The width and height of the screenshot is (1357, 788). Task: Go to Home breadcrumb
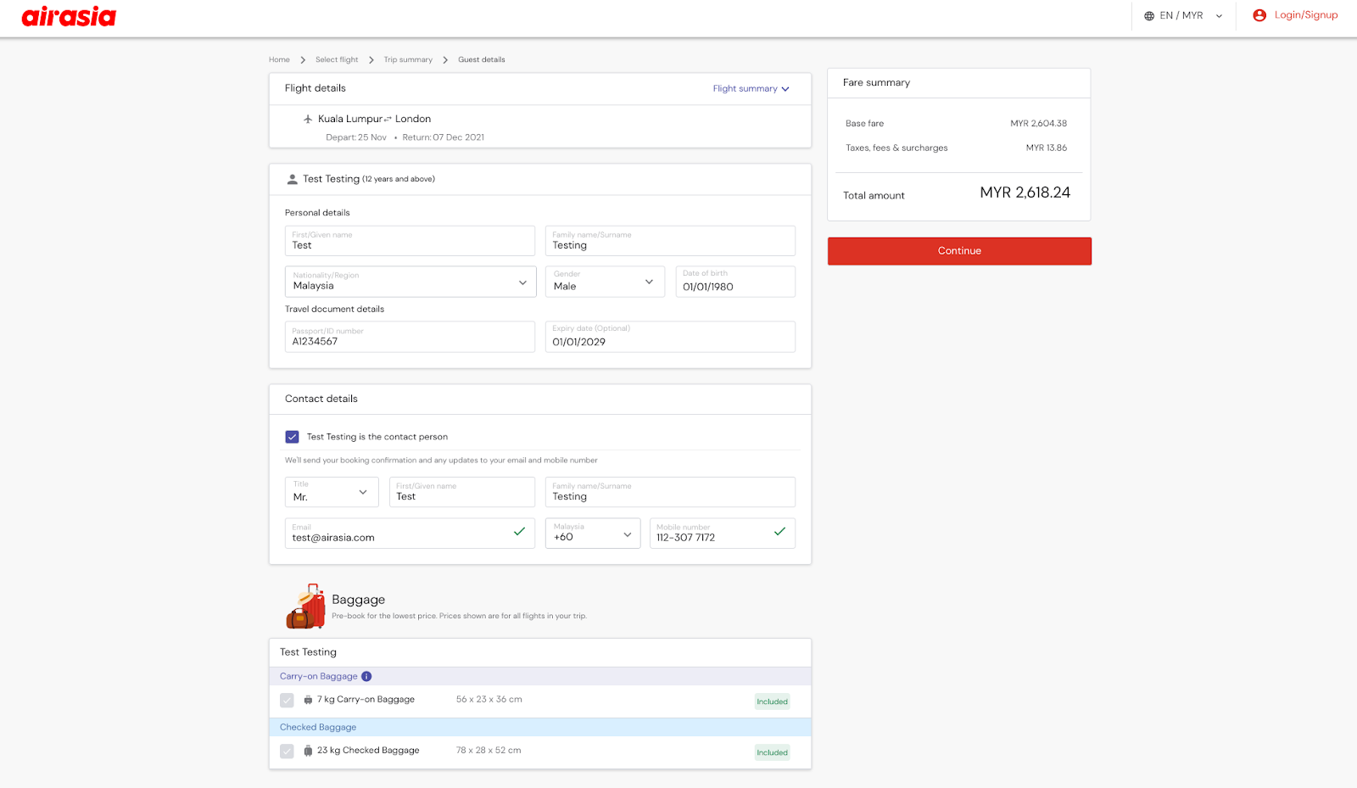(279, 60)
